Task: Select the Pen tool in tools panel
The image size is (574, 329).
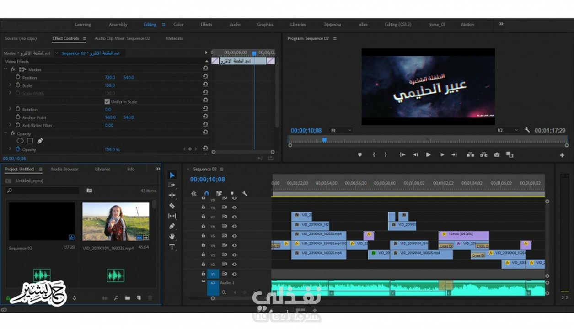Action: (172, 226)
